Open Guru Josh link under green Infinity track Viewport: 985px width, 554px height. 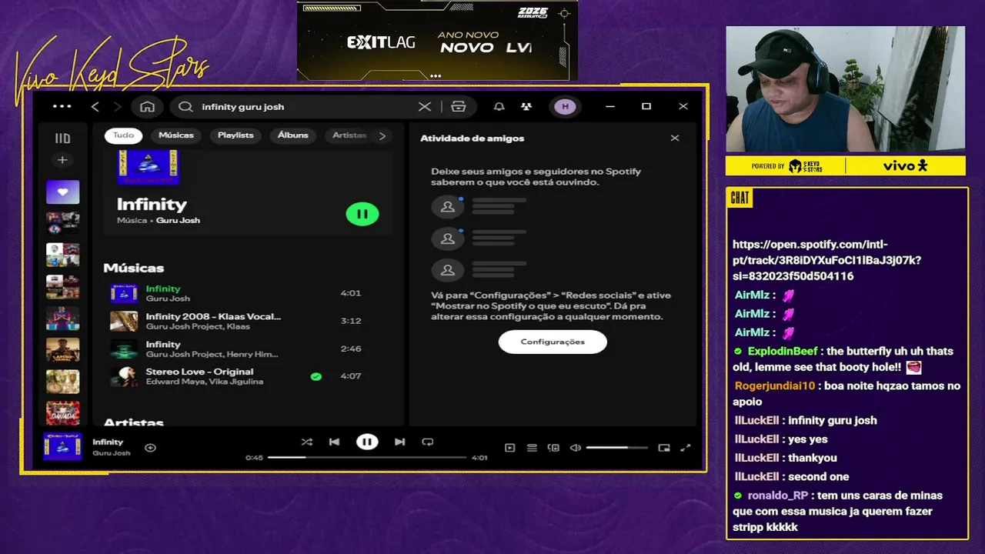(x=168, y=299)
